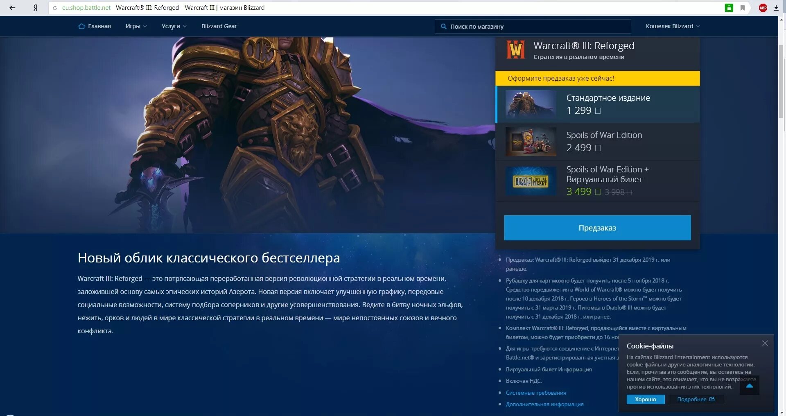Click the search magnifier icon
This screenshot has width=786, height=416.
coord(443,27)
